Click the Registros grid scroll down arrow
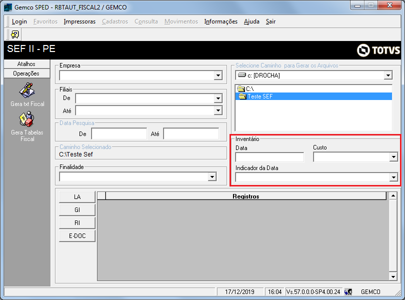This screenshot has height=300, width=405. [393, 276]
